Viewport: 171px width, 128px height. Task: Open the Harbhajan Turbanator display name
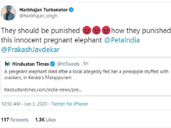click(x=43, y=10)
